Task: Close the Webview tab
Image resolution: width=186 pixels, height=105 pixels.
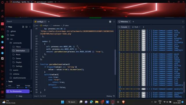Action: [x=129, y=22]
